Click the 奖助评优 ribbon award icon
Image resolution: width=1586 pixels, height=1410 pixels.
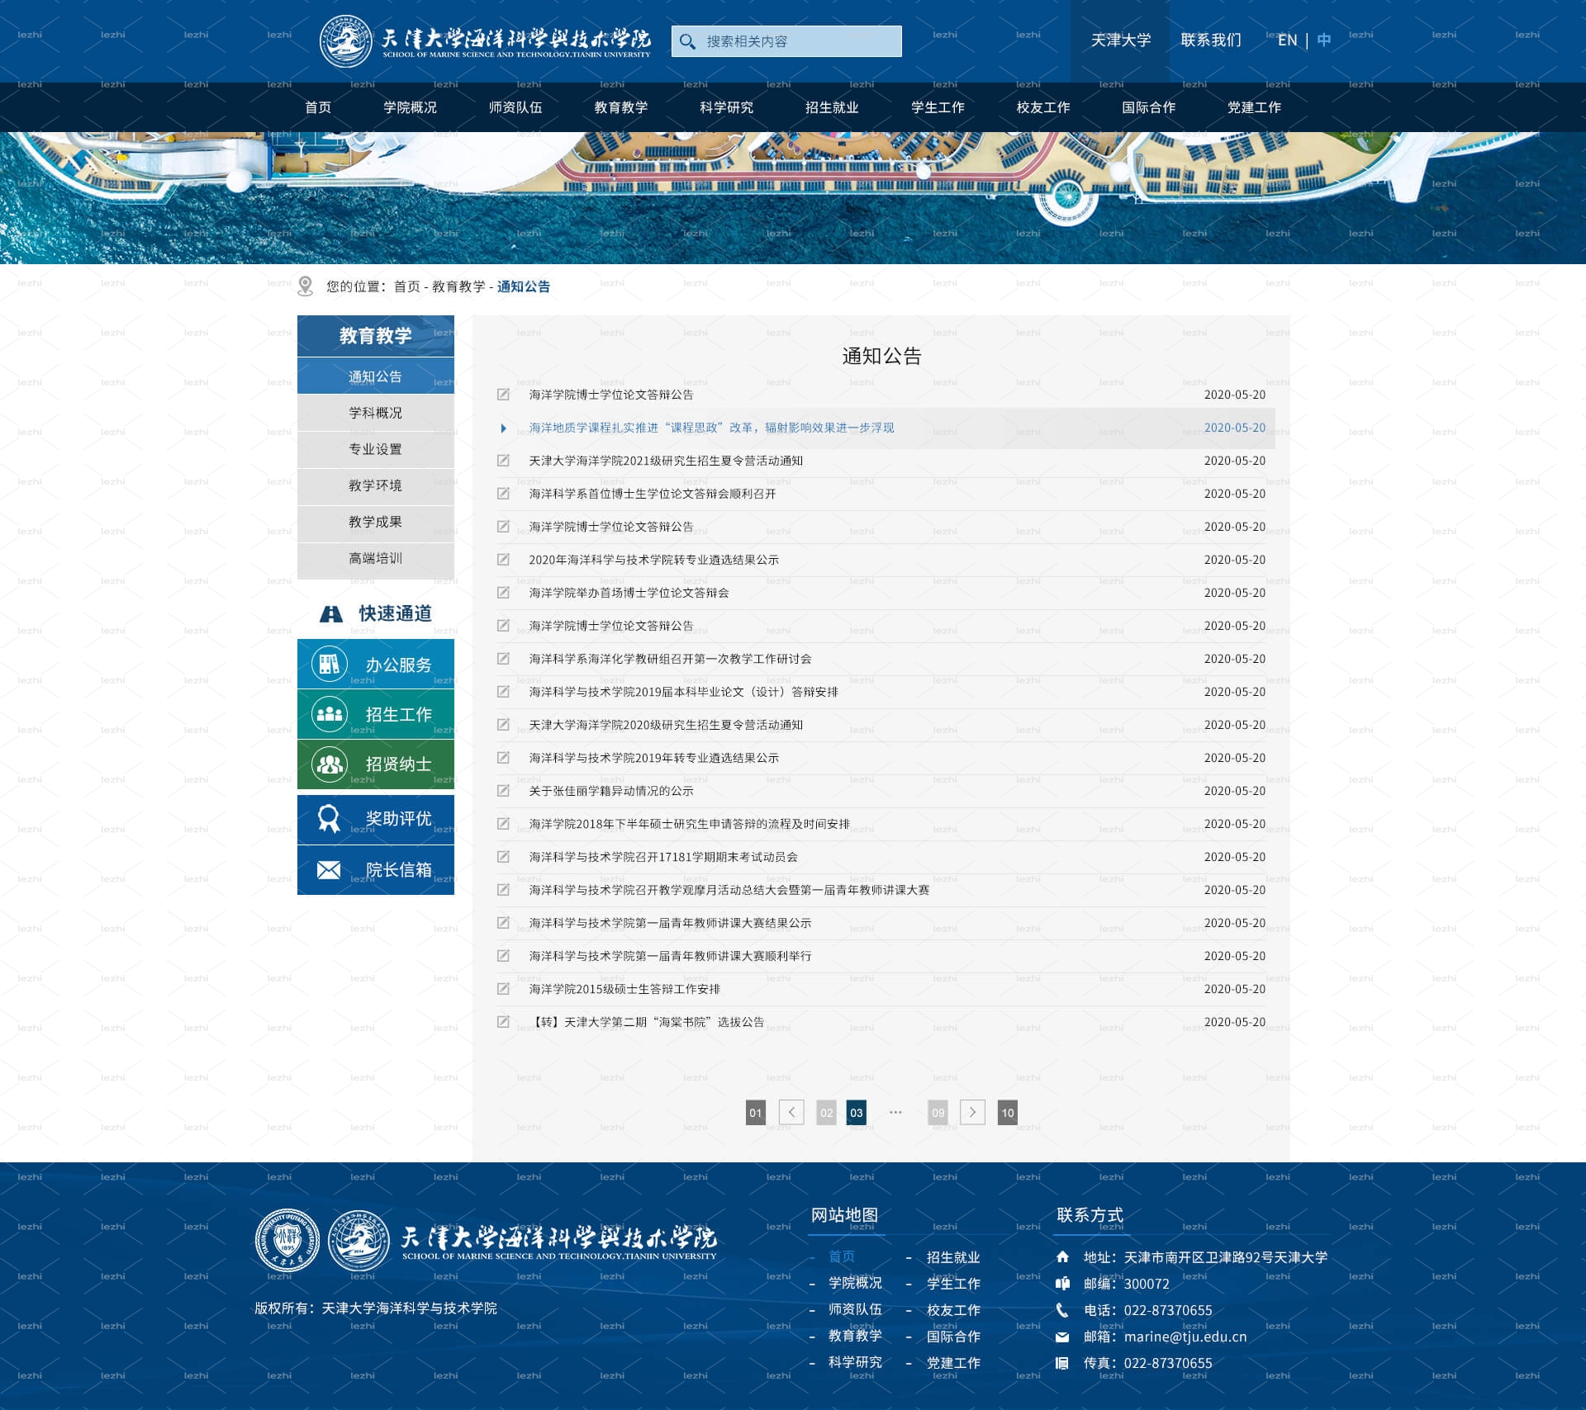click(329, 818)
